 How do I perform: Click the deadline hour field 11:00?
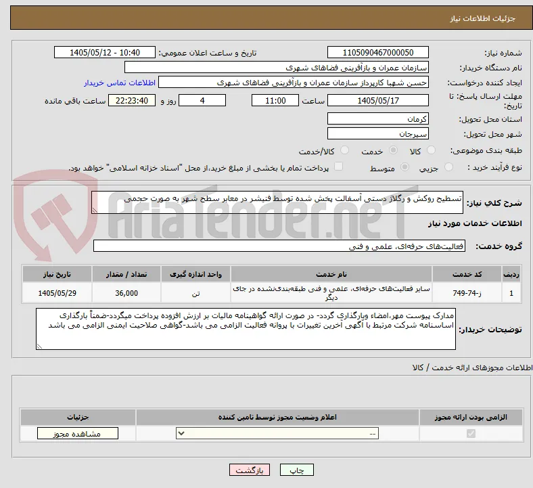click(x=275, y=100)
